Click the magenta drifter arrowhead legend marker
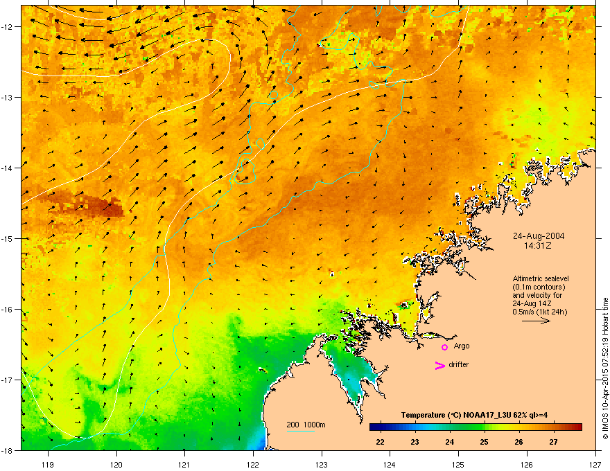610x471 pixels. tap(440, 365)
